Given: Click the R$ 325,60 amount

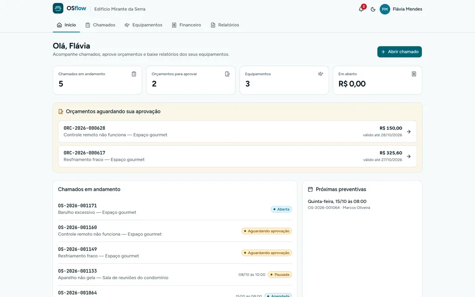Looking at the screenshot, I should click(x=391, y=153).
